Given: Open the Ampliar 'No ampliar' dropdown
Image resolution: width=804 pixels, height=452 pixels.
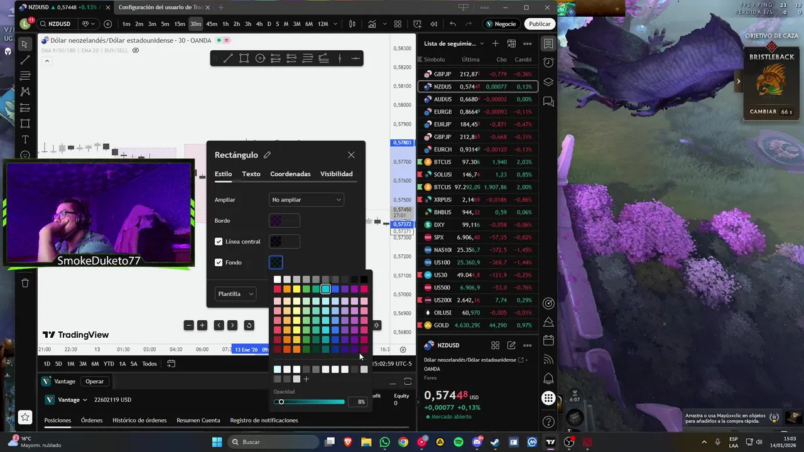Looking at the screenshot, I should coord(306,200).
